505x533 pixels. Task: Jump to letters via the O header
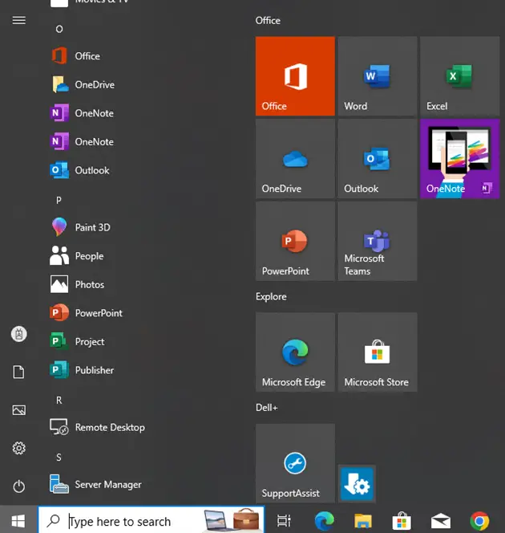59,29
